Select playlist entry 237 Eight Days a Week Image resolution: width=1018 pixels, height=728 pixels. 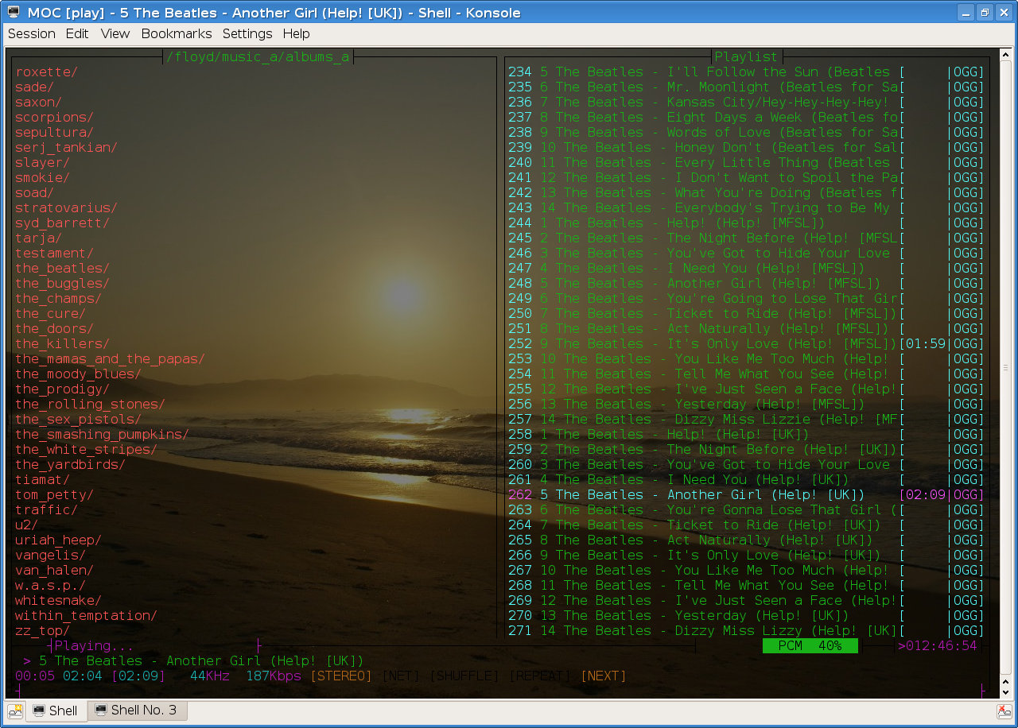[x=746, y=118]
